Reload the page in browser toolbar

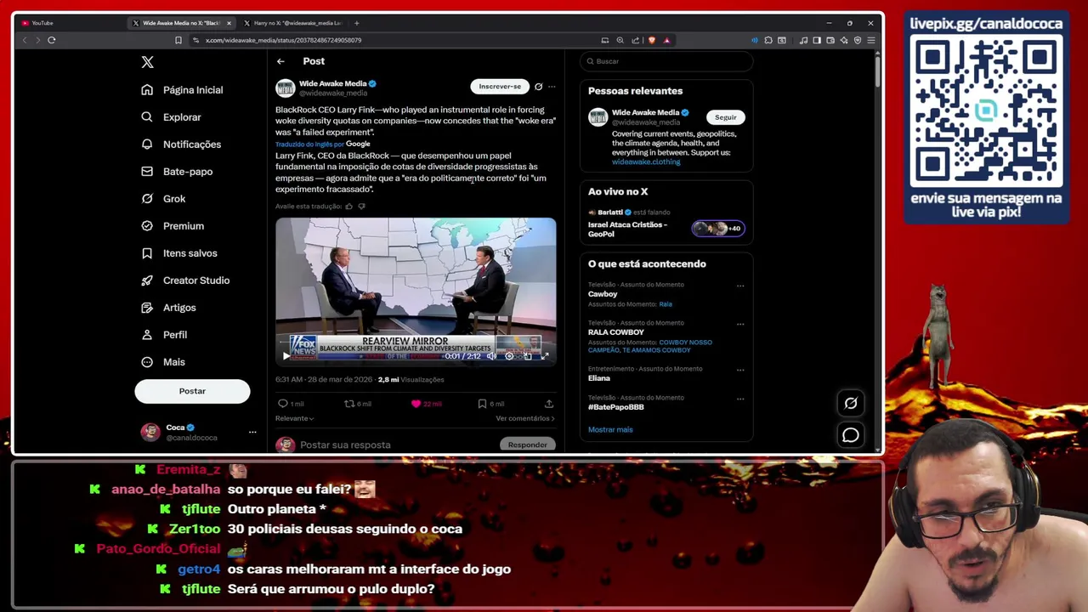point(52,40)
